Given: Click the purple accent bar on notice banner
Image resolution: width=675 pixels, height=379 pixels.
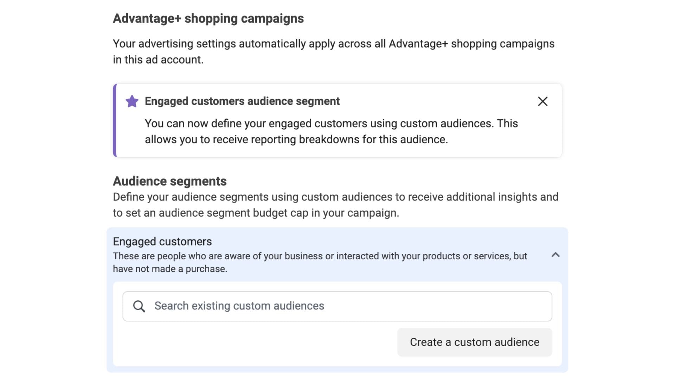Looking at the screenshot, I should click(x=115, y=120).
